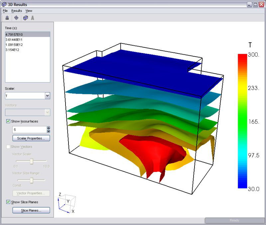Decrease the isosurface count with down arrow
Image resolution: width=266 pixels, height=225 pixels.
pyautogui.click(x=49, y=131)
